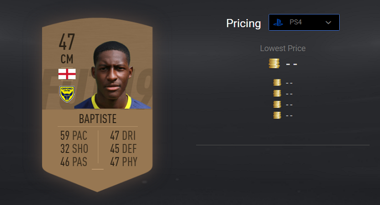380x205 pixels.
Task: Click the third small coin stack icon
Action: click(277, 104)
